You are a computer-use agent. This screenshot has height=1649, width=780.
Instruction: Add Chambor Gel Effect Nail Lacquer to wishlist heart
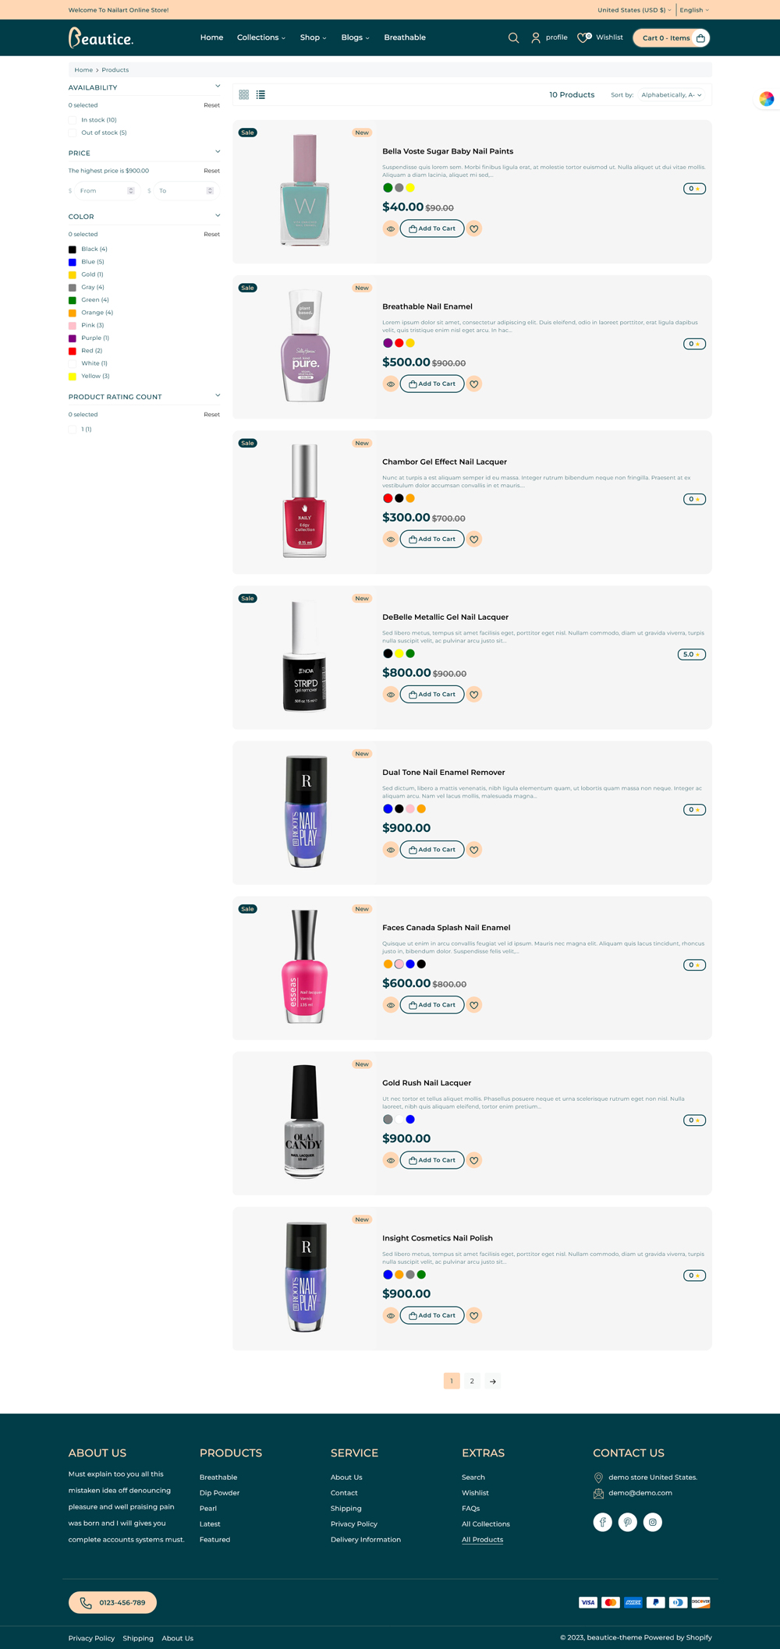coord(473,539)
